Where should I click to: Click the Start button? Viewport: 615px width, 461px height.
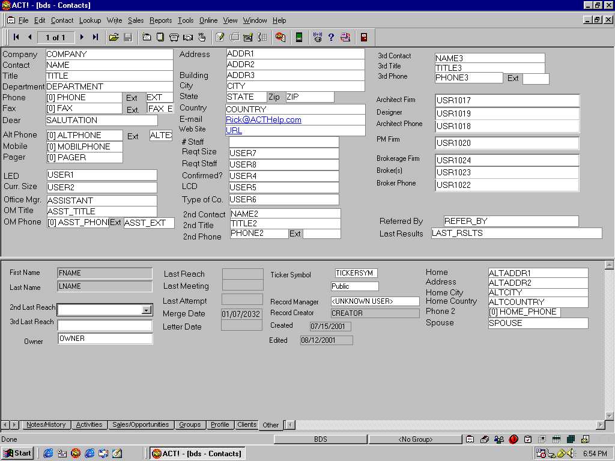(x=17, y=454)
